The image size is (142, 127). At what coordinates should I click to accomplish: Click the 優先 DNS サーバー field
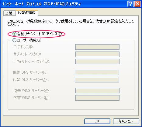(97, 72)
